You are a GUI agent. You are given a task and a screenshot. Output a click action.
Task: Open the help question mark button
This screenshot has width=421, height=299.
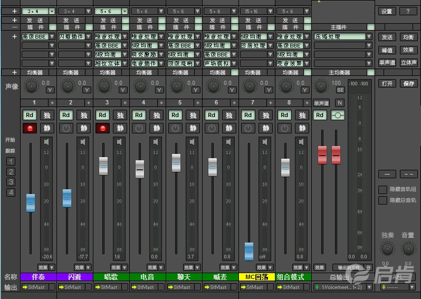pyautogui.click(x=408, y=11)
